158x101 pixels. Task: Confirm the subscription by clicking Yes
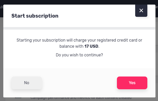pos(132,83)
